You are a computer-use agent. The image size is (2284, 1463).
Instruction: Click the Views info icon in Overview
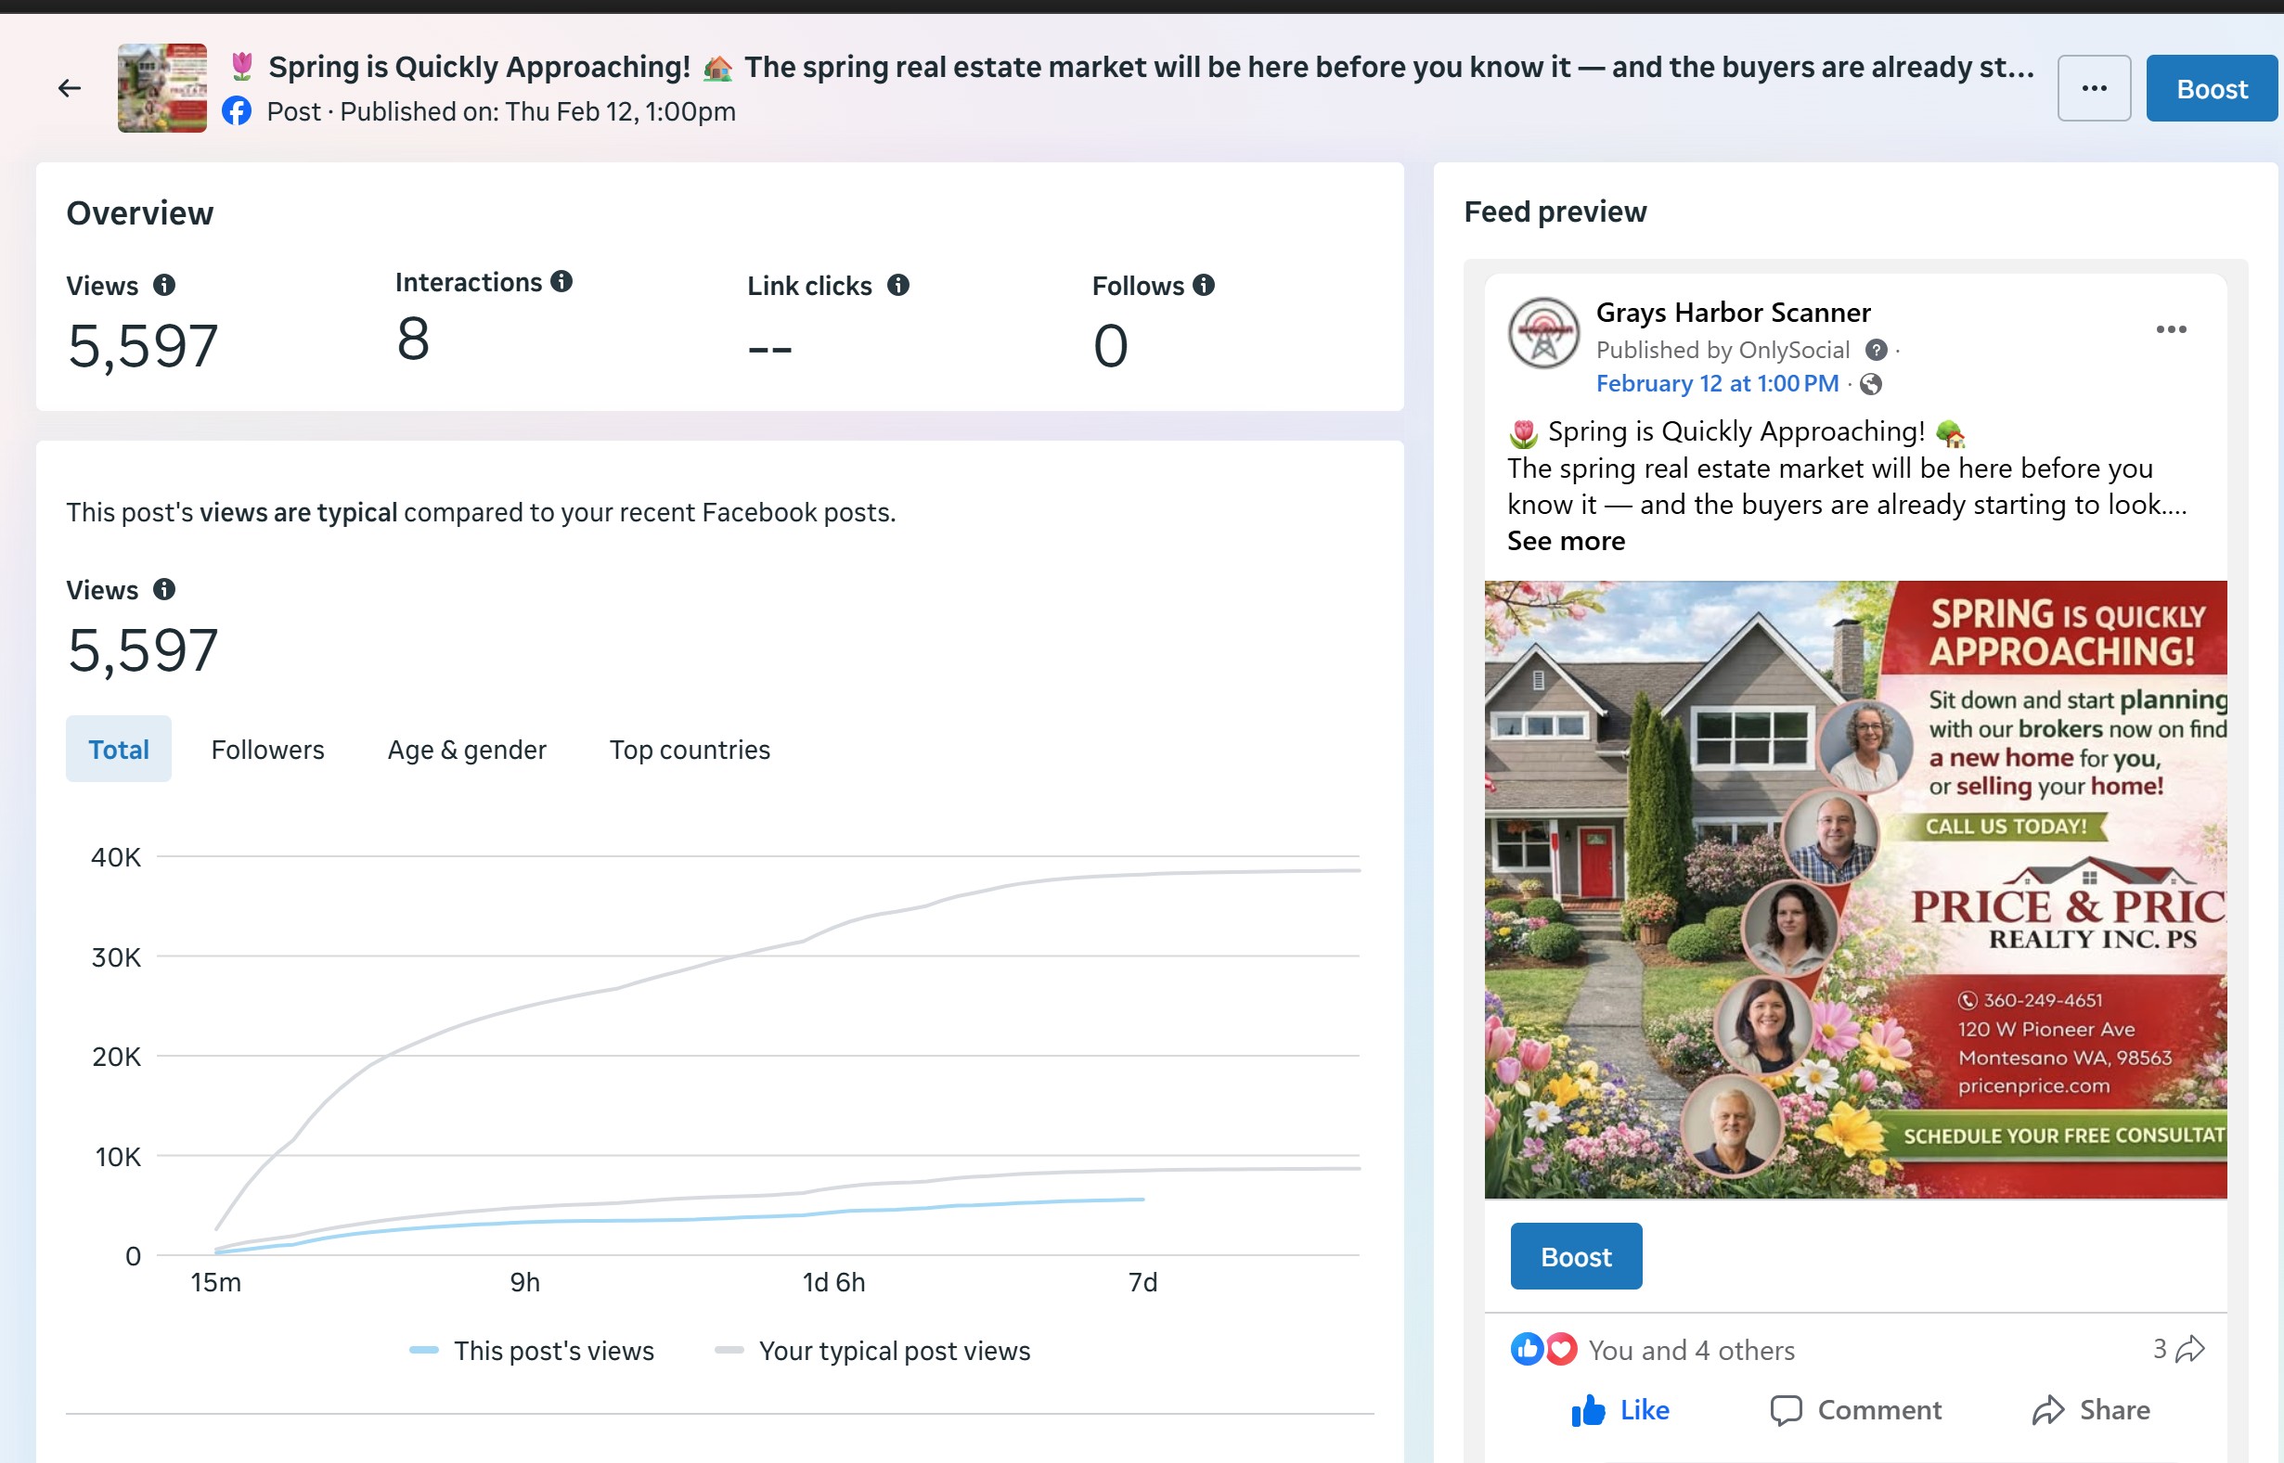pyautogui.click(x=164, y=285)
